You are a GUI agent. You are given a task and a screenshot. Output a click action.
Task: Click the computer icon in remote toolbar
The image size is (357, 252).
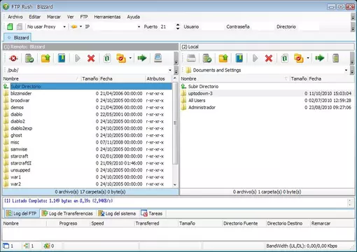[x=158, y=58]
